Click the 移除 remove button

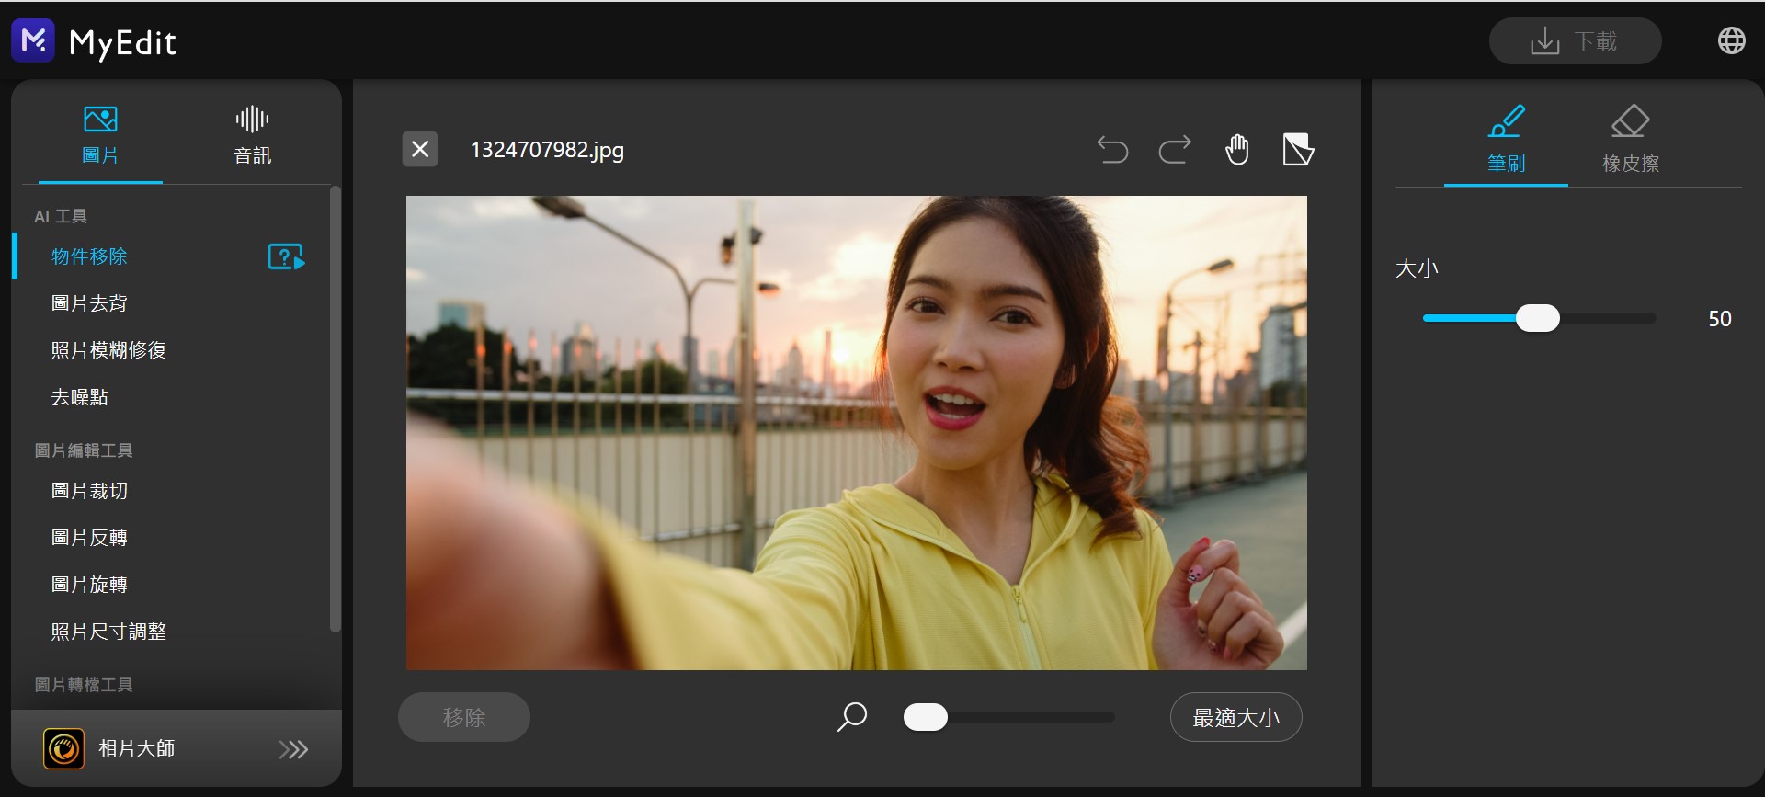(464, 717)
